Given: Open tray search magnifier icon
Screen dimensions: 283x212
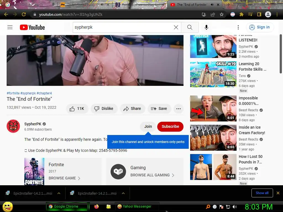Looking at the screenshot, I should (x=208, y=207).
